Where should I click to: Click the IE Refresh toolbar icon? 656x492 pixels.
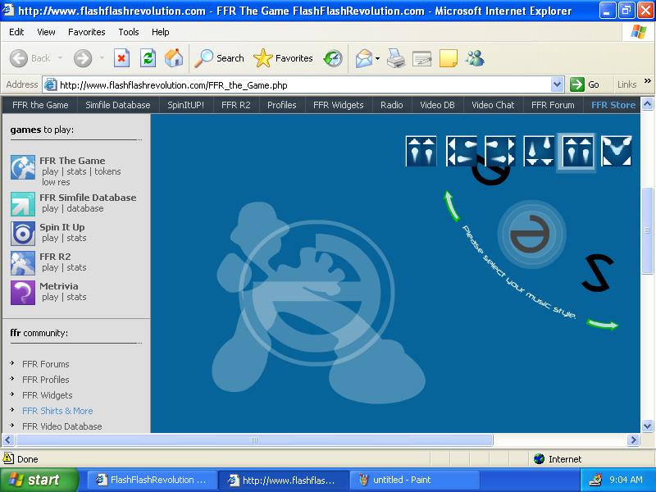(148, 58)
